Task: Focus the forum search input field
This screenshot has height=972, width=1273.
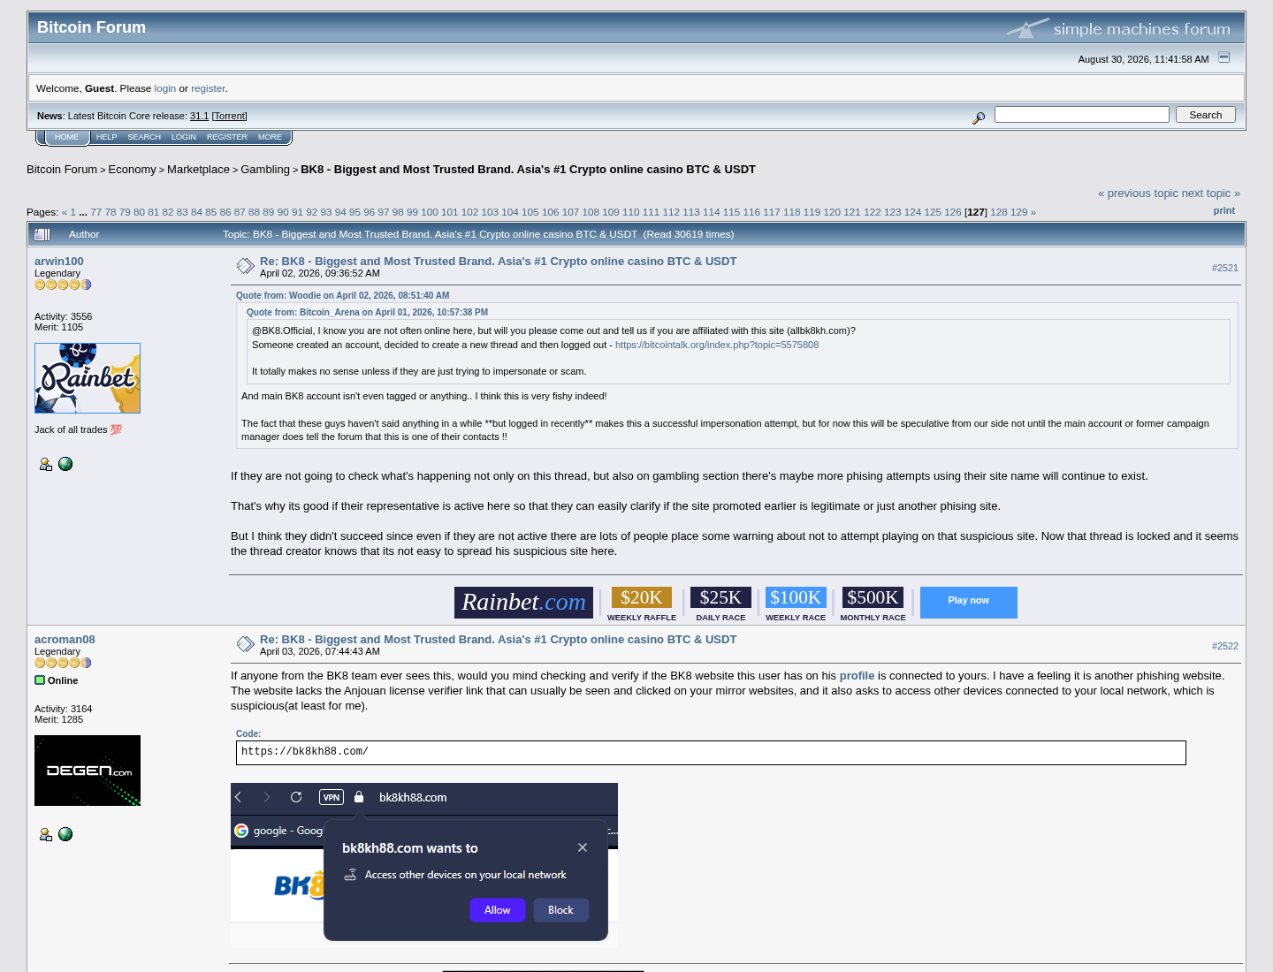Action: click(1082, 114)
